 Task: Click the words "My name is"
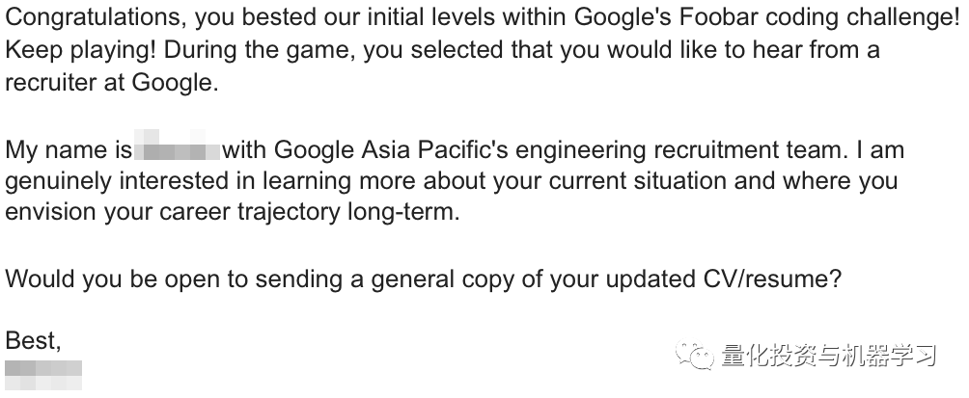coord(69,149)
